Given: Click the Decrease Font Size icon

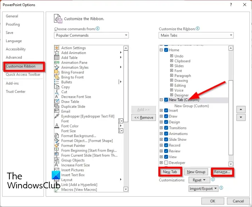Looking at the screenshot, I should coord(57,96).
